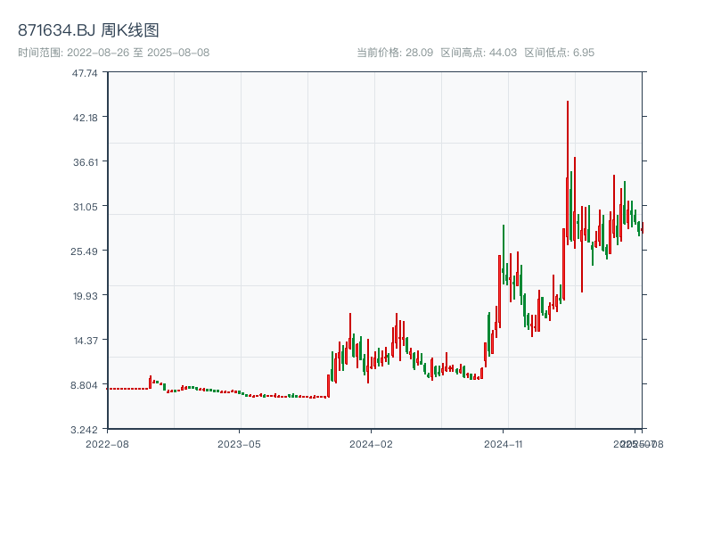Click y-axis label 31.05

click(x=86, y=207)
